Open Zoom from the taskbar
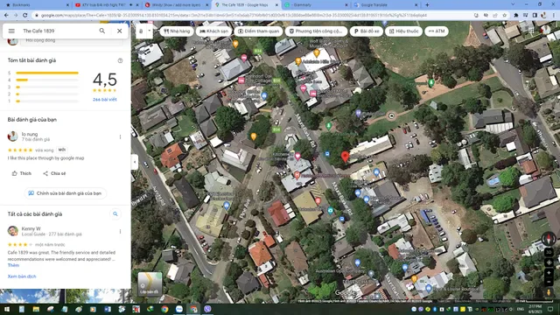This screenshot has height=315, width=560. pyautogui.click(x=178, y=309)
